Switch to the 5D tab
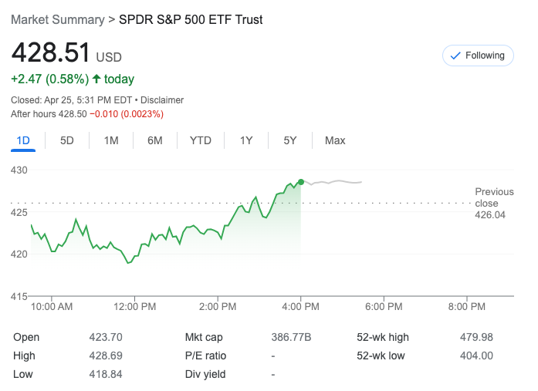 click(67, 140)
